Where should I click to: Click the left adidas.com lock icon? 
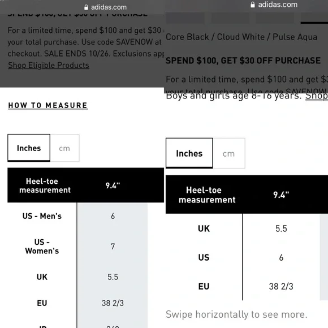click(x=86, y=7)
